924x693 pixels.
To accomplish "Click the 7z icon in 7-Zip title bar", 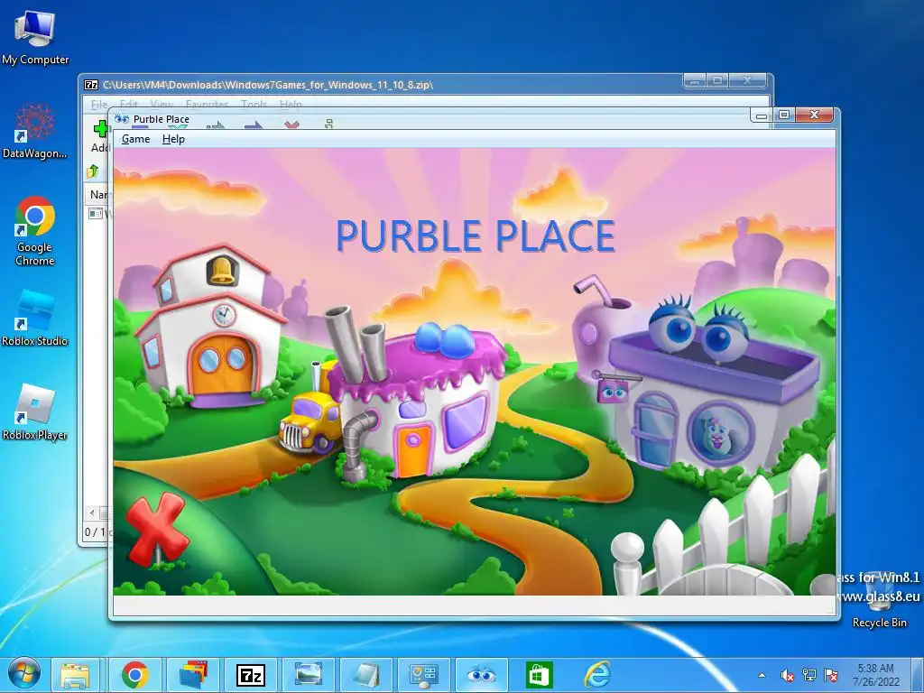I will tap(91, 85).
